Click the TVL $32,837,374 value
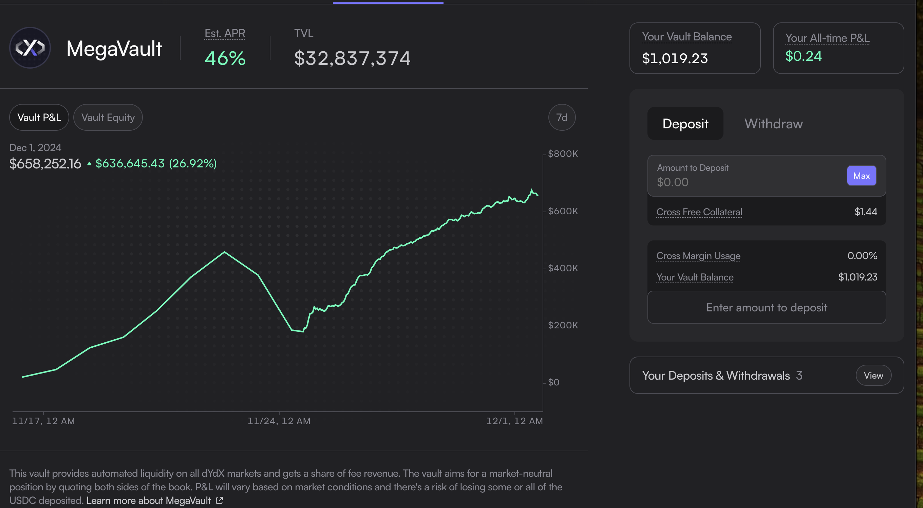This screenshot has width=923, height=508. (352, 58)
